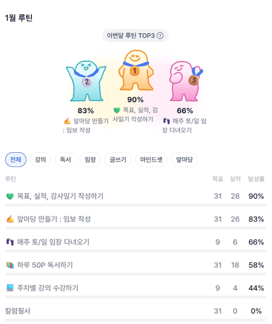Switch to the 강의 filter tab
The height and width of the screenshot is (324, 272).
pos(40,160)
